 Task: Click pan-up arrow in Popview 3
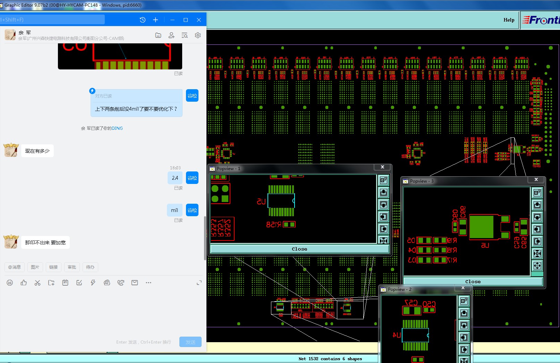click(537, 205)
